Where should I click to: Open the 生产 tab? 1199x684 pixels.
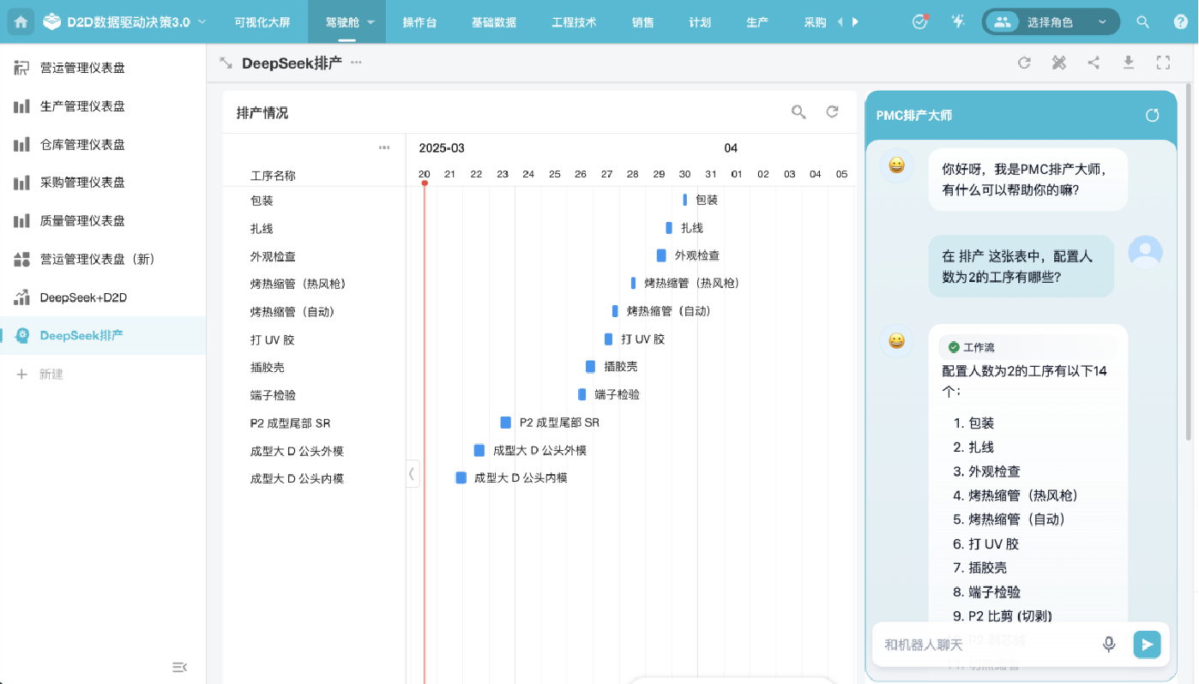(757, 22)
